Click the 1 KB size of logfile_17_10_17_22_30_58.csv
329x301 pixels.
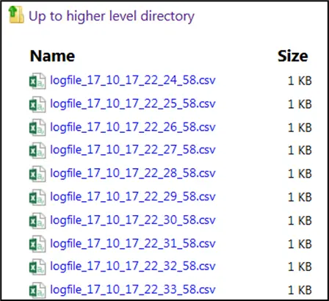(300, 220)
